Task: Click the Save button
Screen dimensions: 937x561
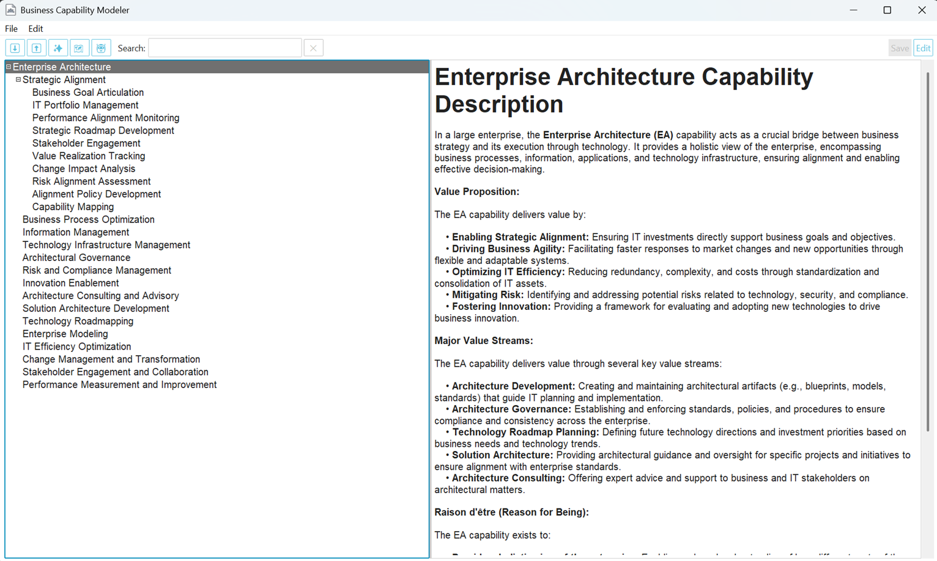Action: pos(899,48)
